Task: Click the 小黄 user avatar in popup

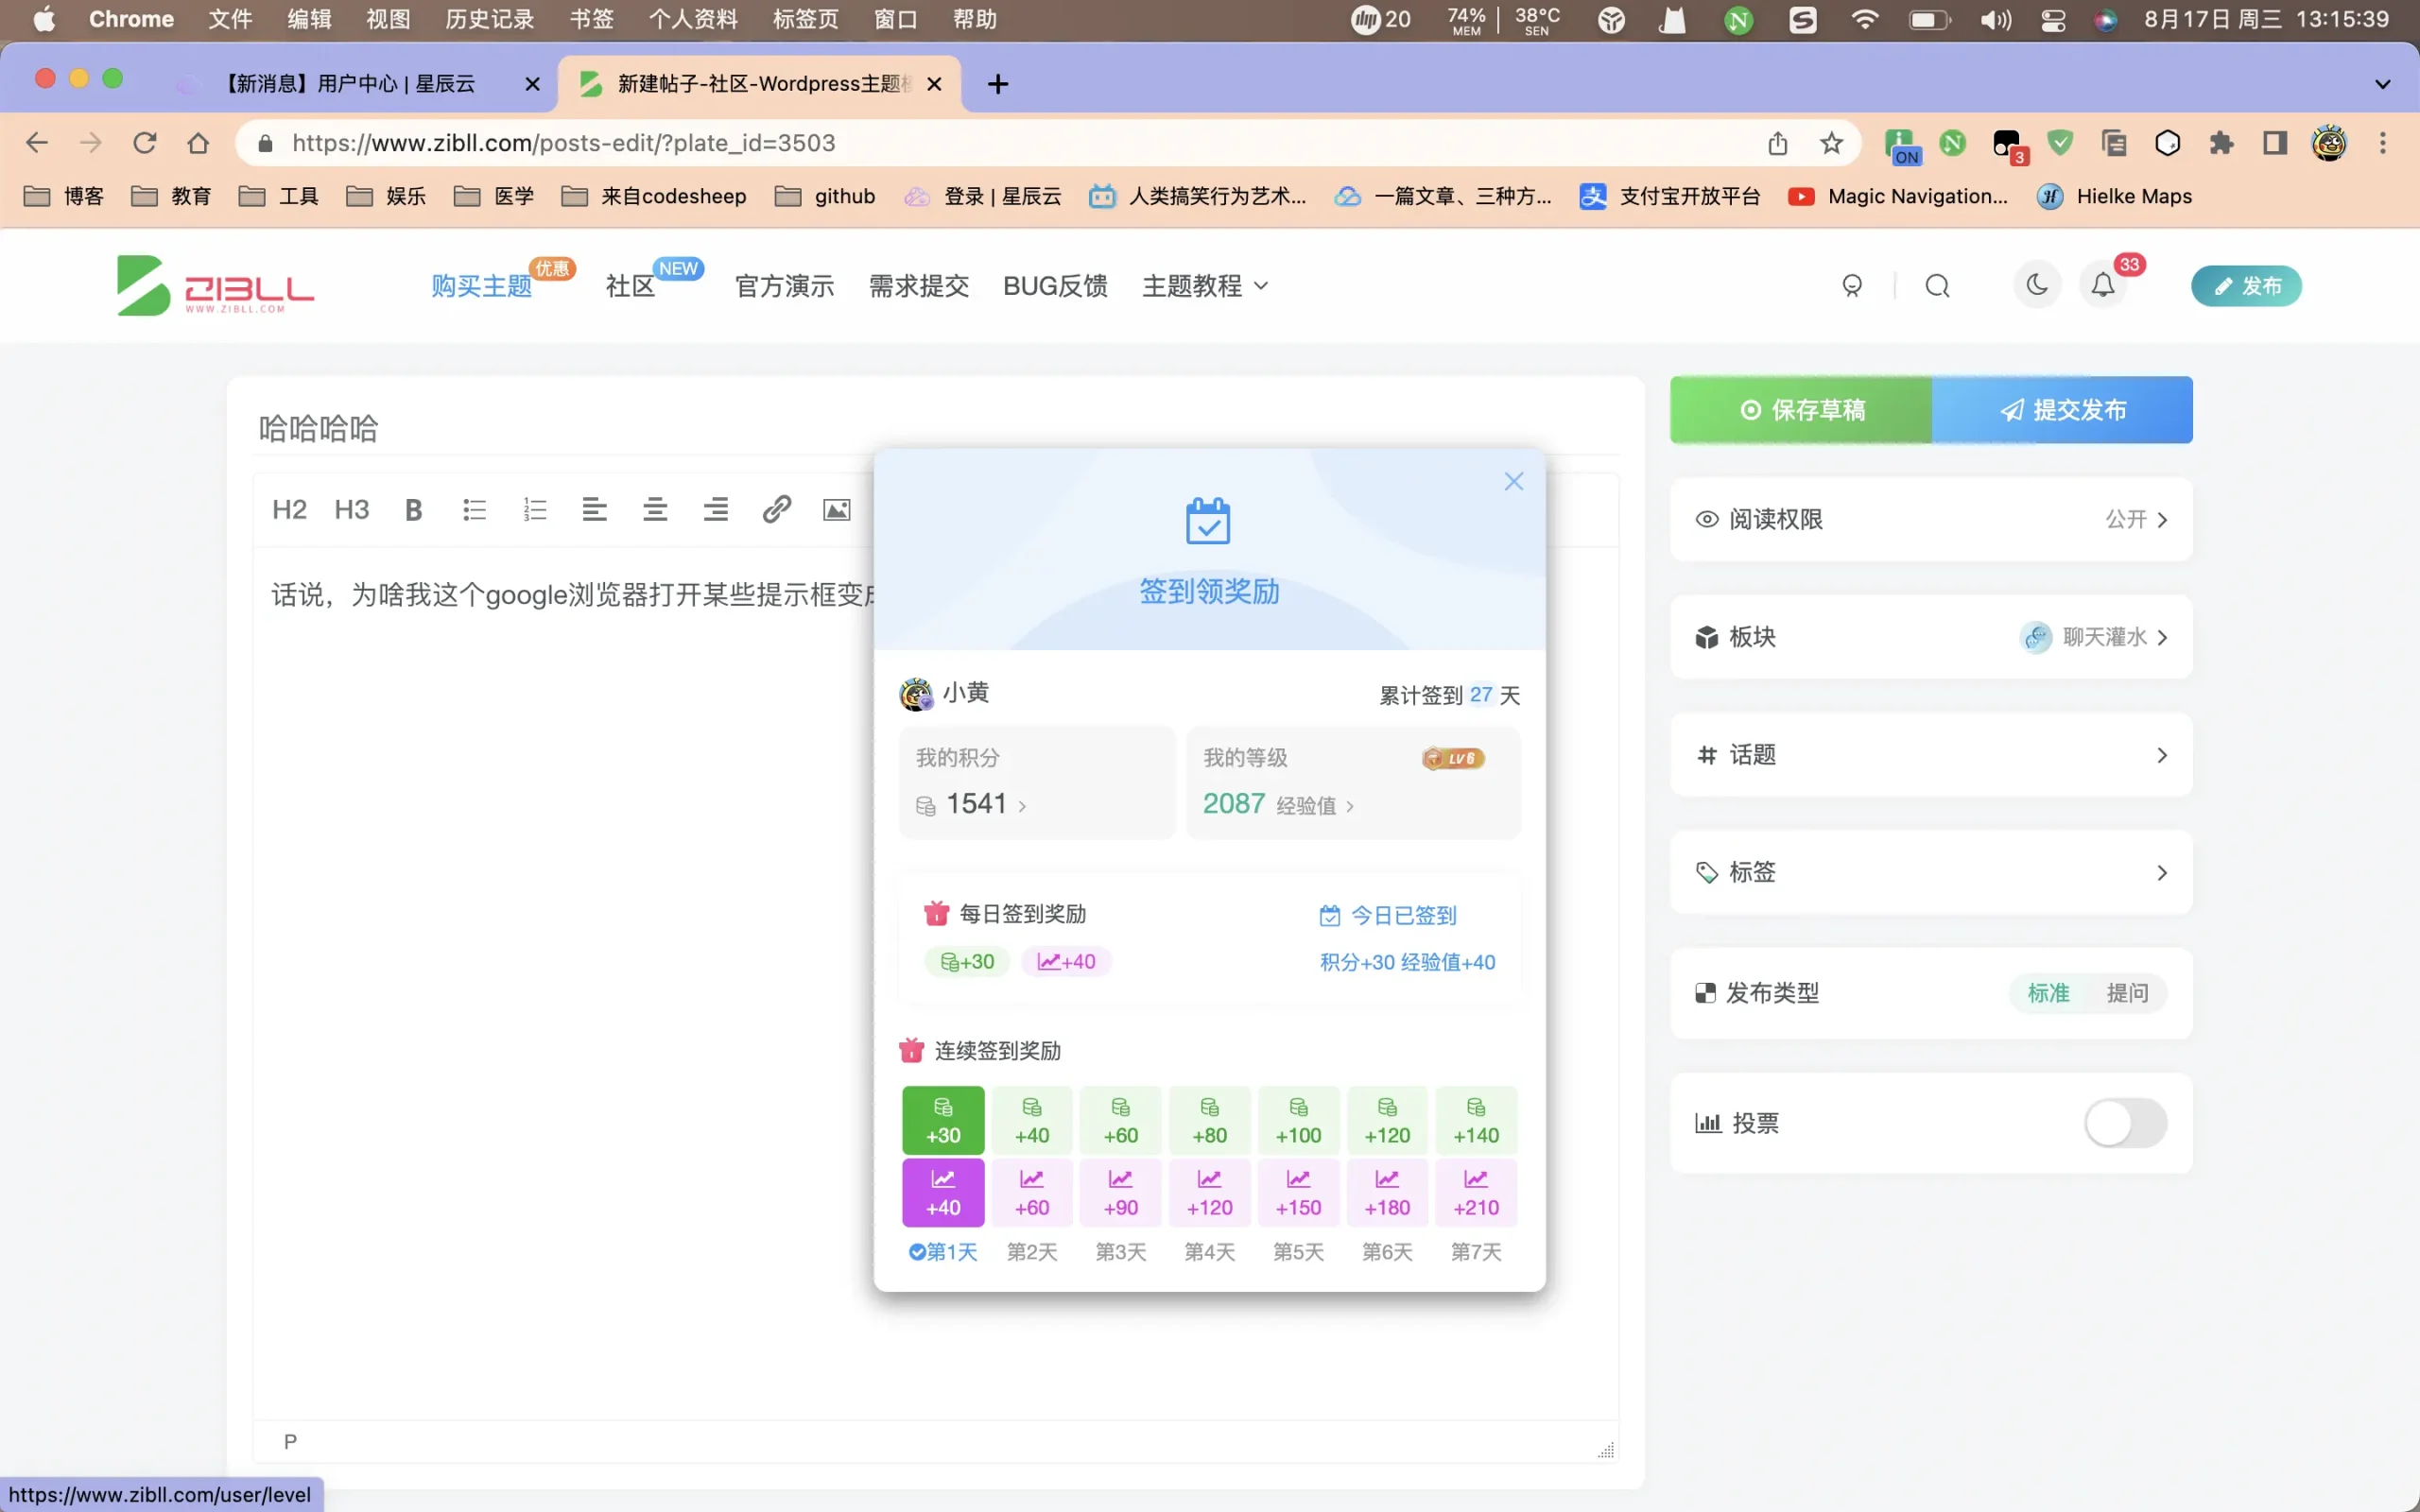Action: tap(916, 694)
